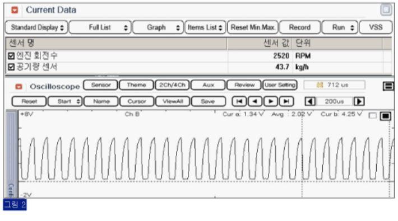This screenshot has height=221, width=398.
Task: Open the Review mode
Action: pos(244,85)
